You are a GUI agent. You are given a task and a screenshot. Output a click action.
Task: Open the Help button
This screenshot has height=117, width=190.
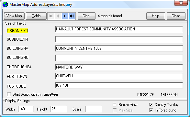tap(156, 16)
